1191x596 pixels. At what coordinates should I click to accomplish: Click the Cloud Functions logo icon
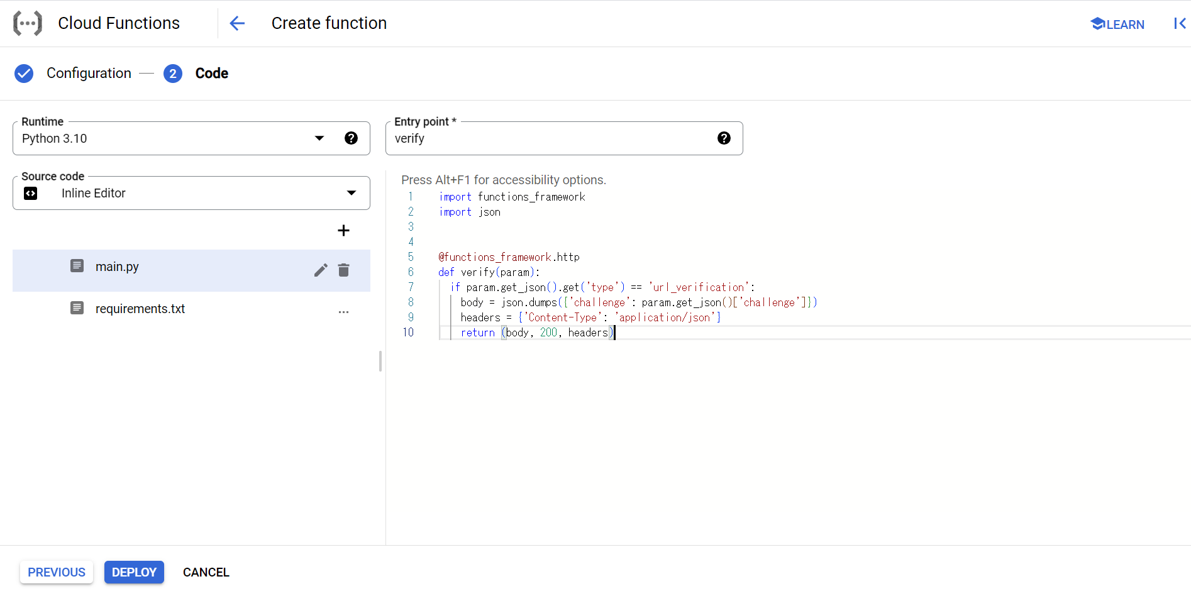coord(28,23)
